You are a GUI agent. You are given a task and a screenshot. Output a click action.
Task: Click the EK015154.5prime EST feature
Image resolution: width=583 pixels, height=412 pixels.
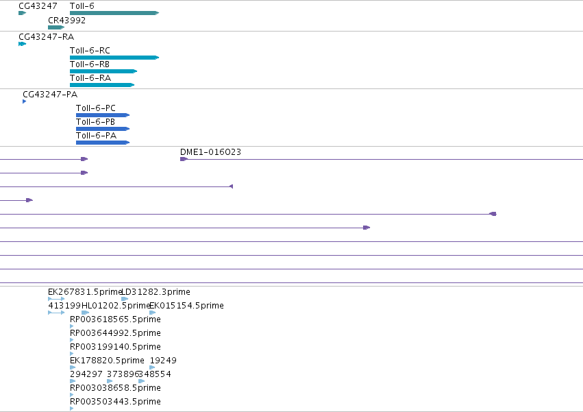coord(153,313)
